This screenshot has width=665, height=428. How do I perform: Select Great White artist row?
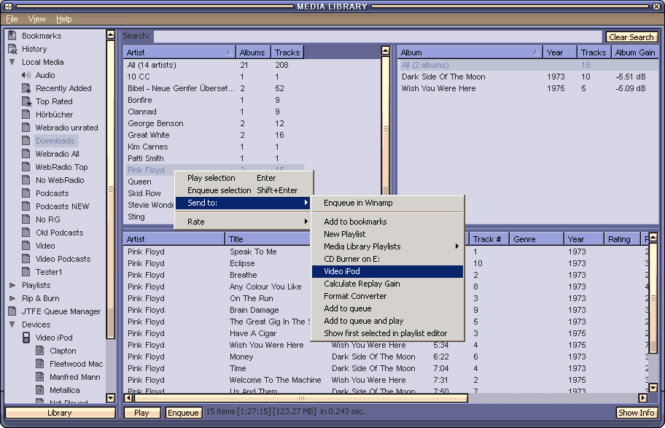(x=214, y=135)
